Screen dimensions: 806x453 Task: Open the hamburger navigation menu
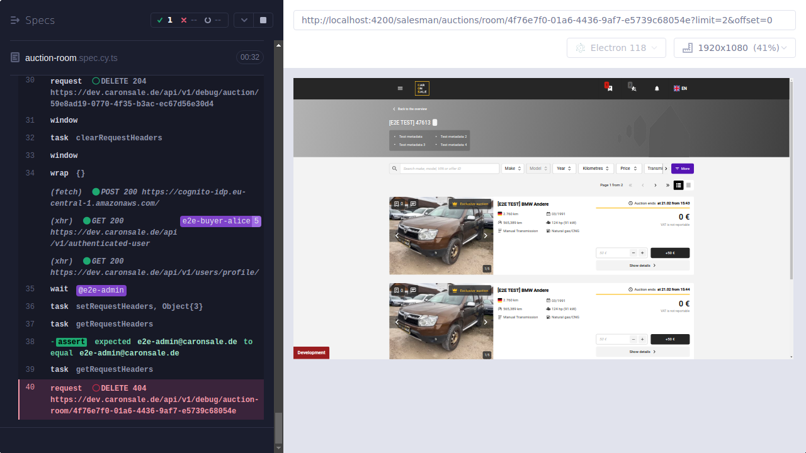coord(399,88)
